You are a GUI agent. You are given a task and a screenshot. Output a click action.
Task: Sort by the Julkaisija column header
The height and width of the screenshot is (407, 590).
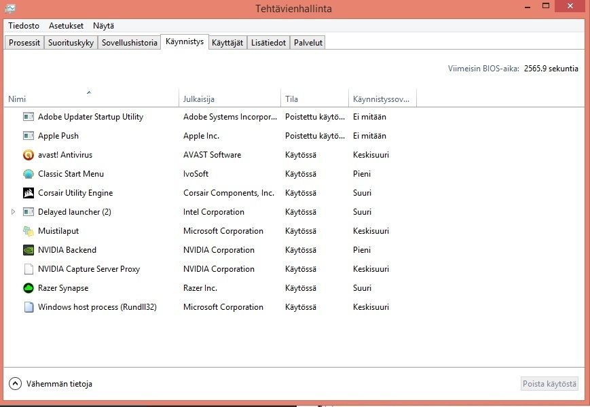[230, 99]
